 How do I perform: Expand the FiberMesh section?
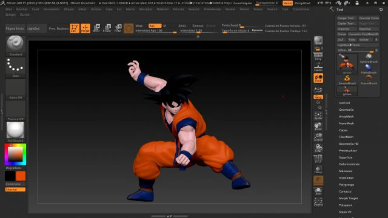(346, 137)
